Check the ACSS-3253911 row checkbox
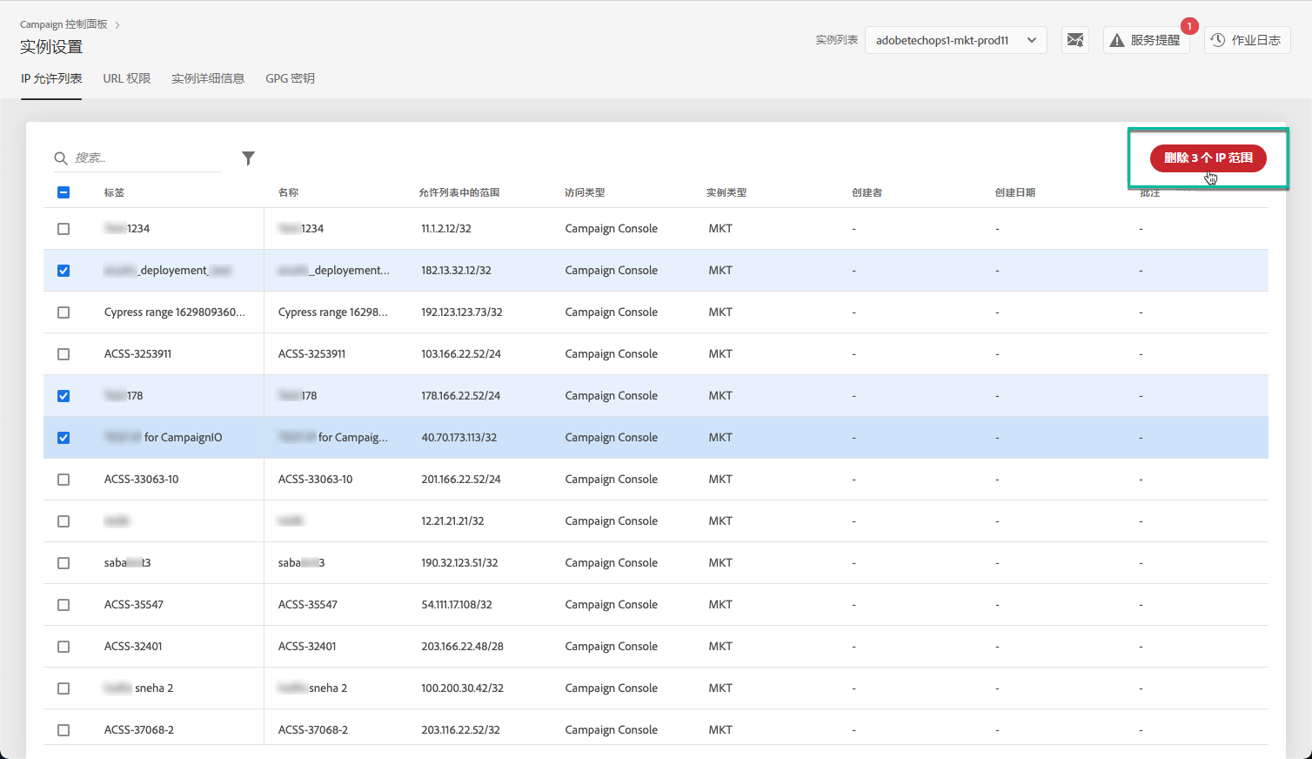1312x759 pixels. 64,354
